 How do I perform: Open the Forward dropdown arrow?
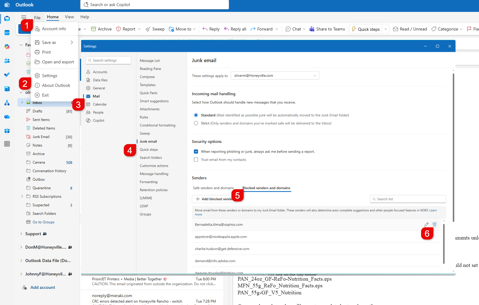[x=277, y=29]
